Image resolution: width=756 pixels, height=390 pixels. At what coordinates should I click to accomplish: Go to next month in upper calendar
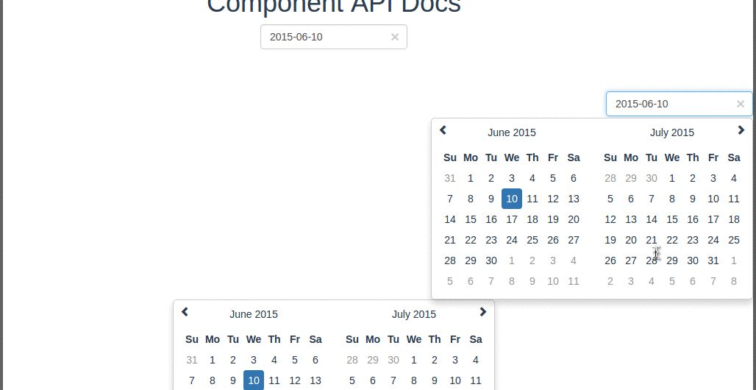click(741, 130)
